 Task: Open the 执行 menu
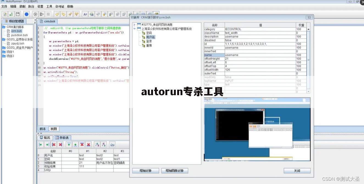[31, 7]
